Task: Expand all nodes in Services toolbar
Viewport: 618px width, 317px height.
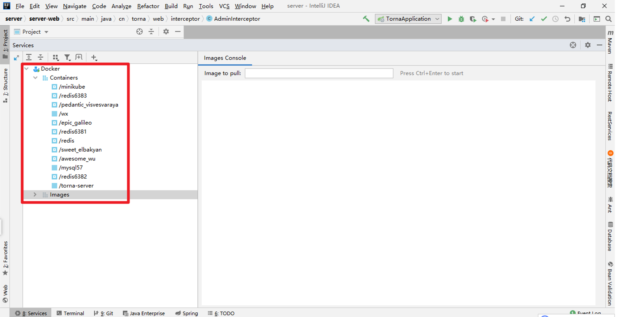Action: click(29, 57)
